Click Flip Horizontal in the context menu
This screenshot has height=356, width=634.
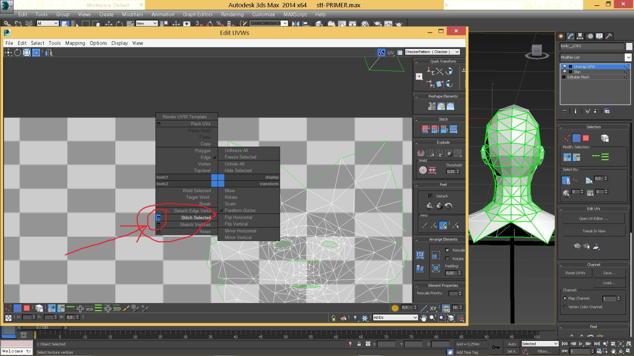pyautogui.click(x=238, y=217)
